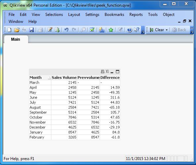Expand the Clear button dropdown arrow
Screen dimensions: 196x165
167,30
